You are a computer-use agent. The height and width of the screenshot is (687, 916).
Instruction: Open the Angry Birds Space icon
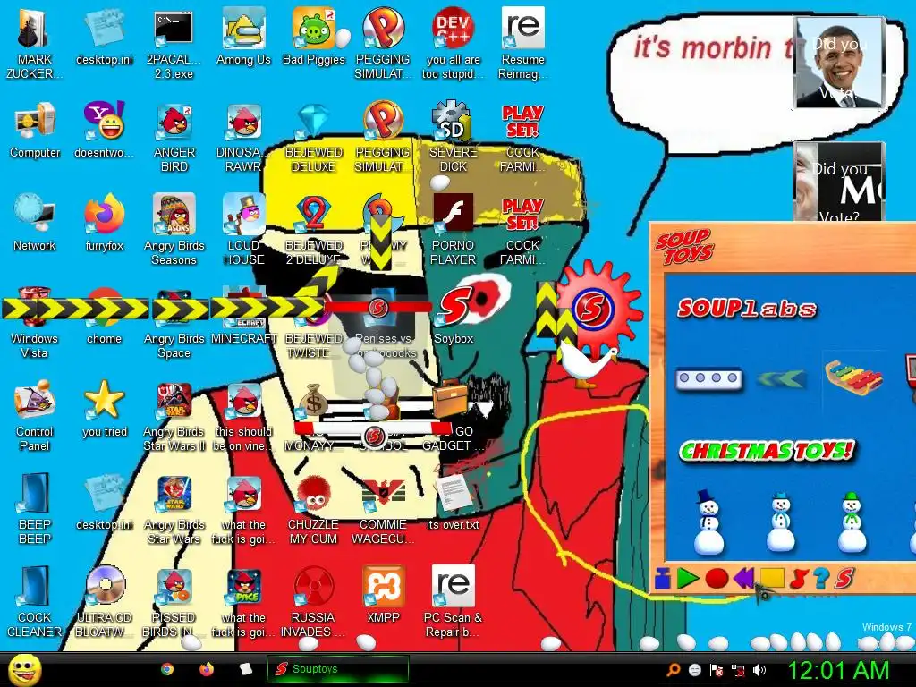click(174, 324)
